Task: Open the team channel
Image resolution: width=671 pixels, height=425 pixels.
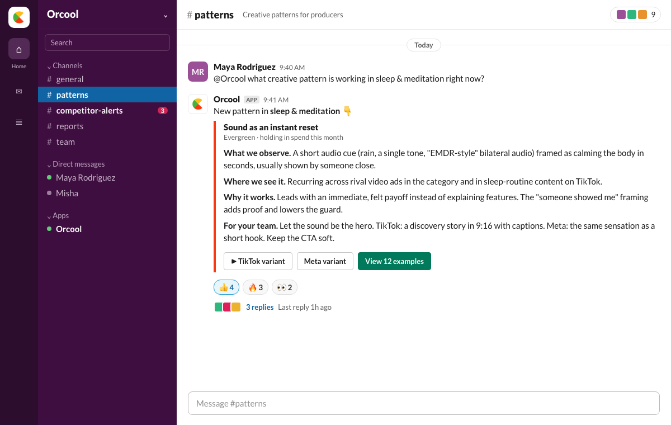Action: [107, 142]
